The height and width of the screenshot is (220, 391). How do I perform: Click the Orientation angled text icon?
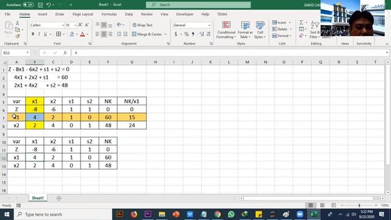119,24
